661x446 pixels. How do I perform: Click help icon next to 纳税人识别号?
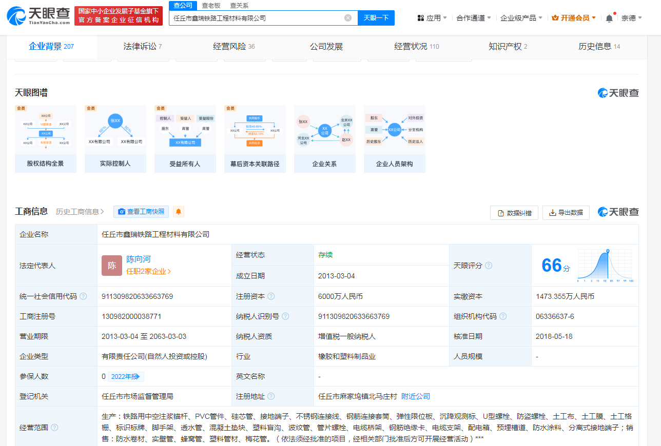(285, 316)
